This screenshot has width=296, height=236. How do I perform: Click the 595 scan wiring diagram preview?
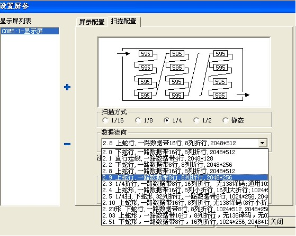click(184, 72)
